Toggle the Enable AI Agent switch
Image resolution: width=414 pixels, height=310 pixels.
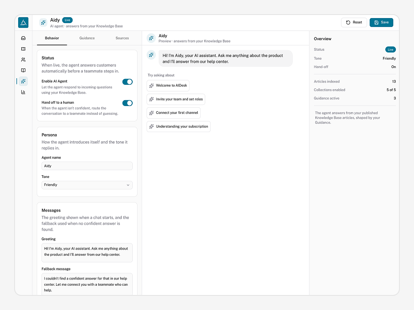[x=127, y=82]
